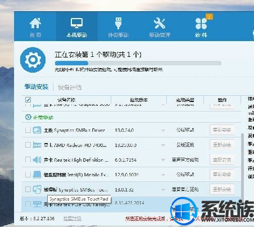The image size is (254, 227).
Task: Click the touchpad device icon
Action: coord(37,189)
